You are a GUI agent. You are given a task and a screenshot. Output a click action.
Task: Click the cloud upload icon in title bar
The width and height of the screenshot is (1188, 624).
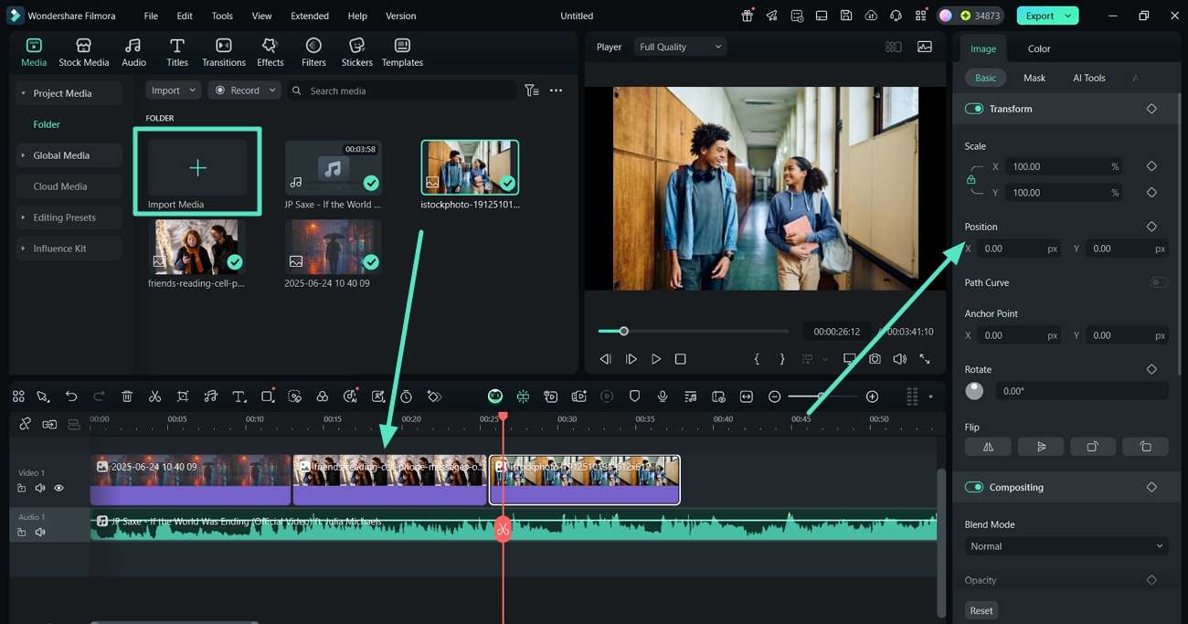point(871,16)
